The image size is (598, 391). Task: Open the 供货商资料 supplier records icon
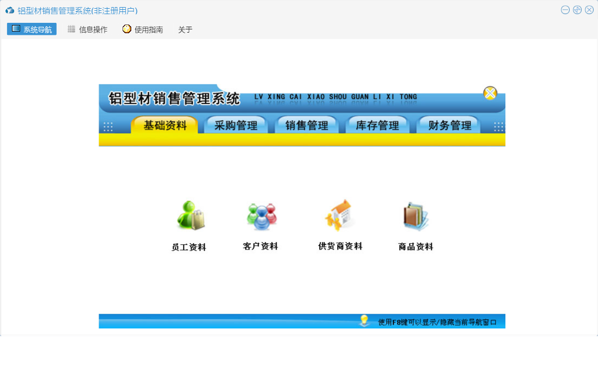(340, 216)
